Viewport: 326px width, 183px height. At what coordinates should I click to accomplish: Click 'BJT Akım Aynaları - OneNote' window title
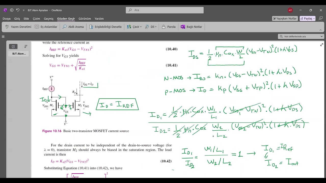click(x=45, y=10)
